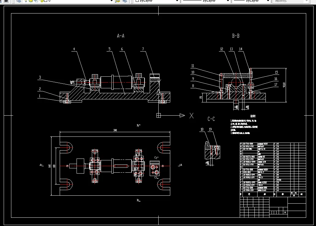Image resolution: width=316 pixels, height=226 pixels.
Task: Select the 160 height dimension text
Action: coord(49,166)
